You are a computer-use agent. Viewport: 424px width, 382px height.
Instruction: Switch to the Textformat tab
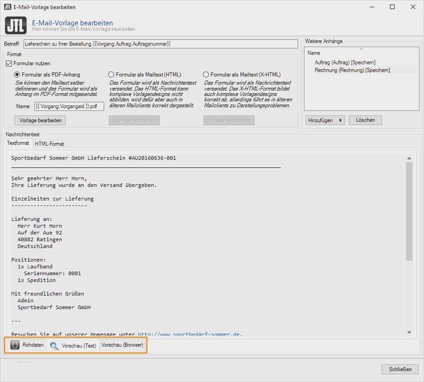[x=18, y=143]
